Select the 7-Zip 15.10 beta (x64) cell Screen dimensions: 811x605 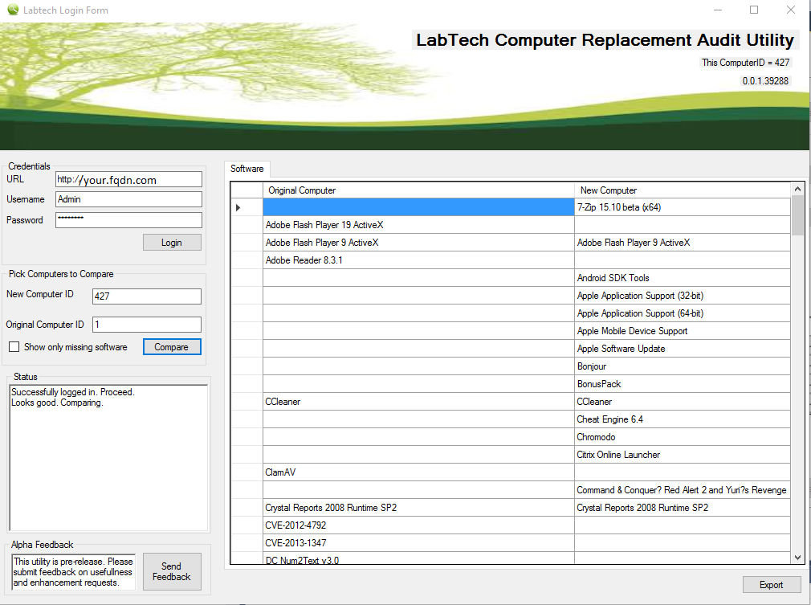683,207
